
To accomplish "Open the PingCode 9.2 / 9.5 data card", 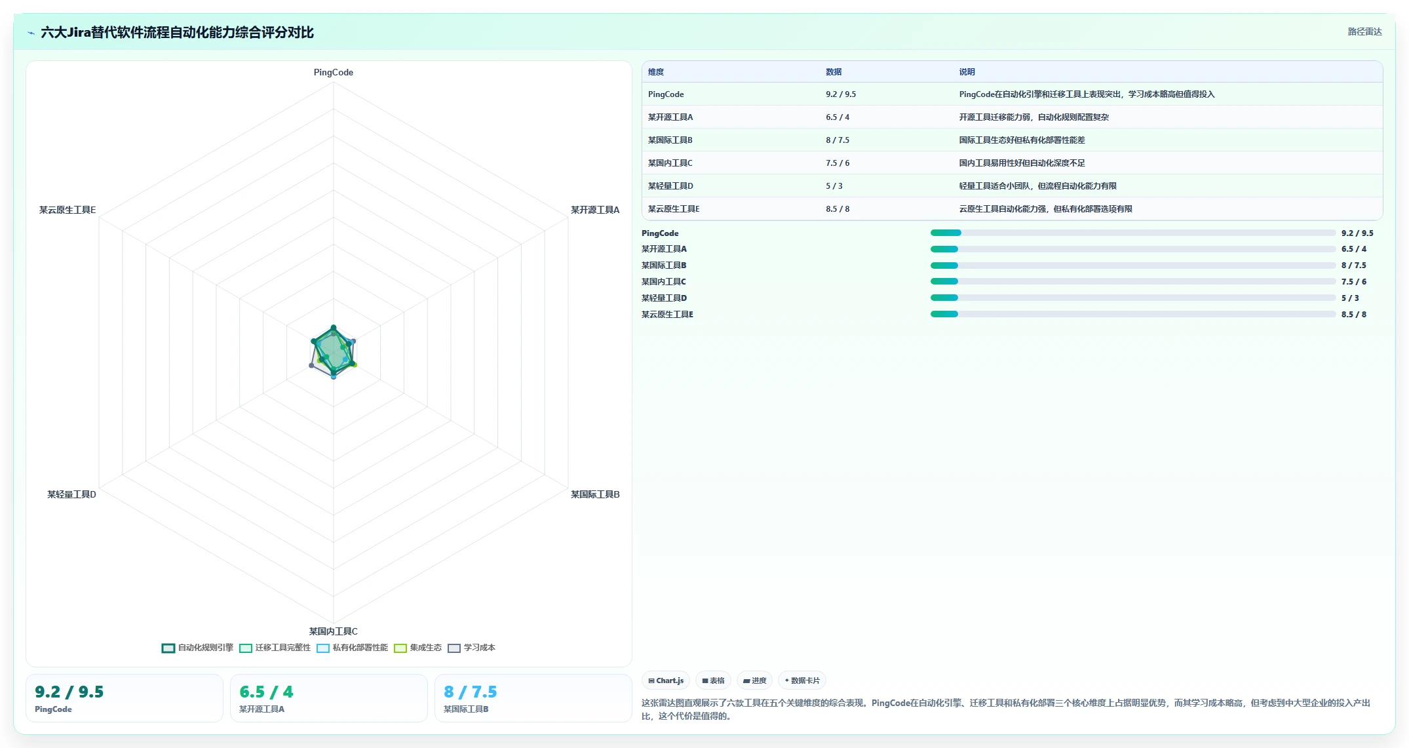I will [x=125, y=699].
